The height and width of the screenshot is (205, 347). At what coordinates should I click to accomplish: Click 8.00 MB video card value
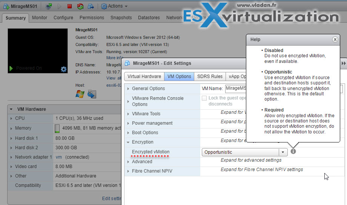point(64,166)
